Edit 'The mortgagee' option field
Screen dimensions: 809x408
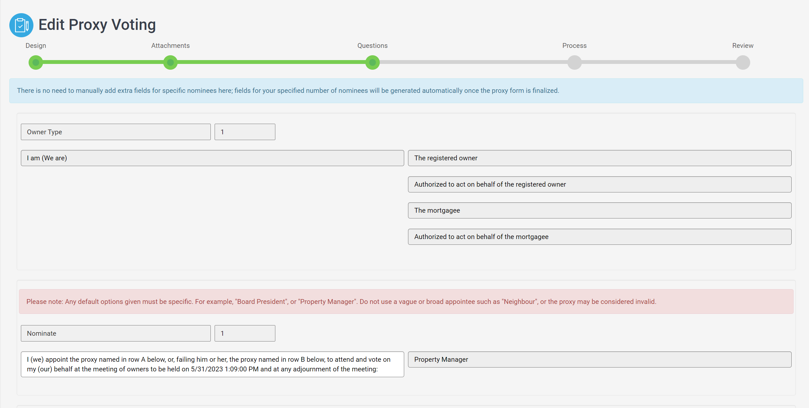[x=600, y=210]
